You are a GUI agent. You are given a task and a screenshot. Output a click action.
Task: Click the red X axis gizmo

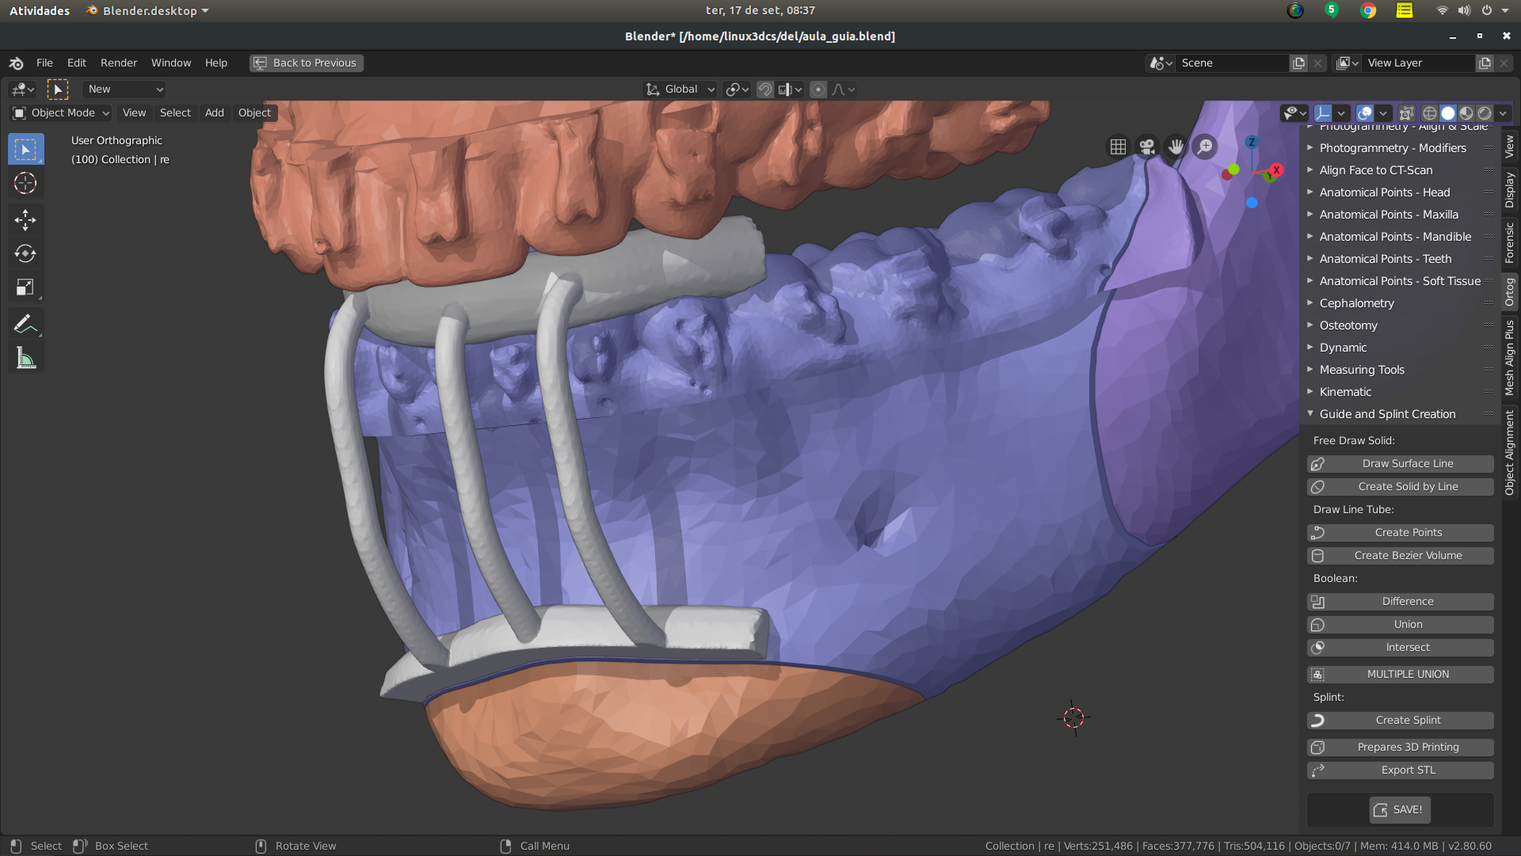[1276, 170]
